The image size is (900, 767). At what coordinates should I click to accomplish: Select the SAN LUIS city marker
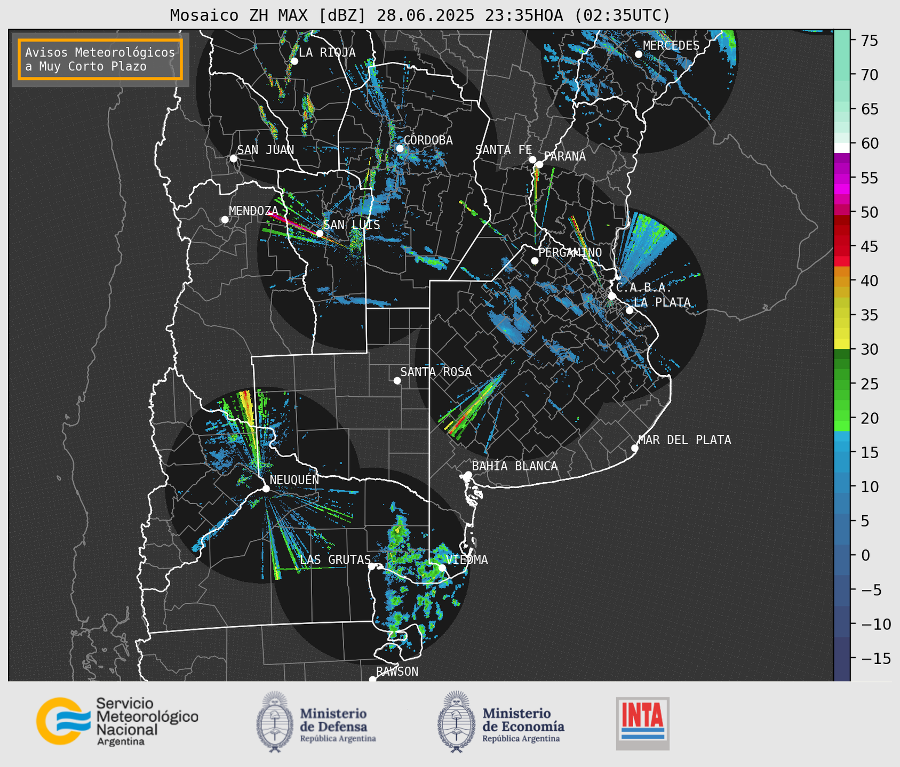tap(319, 234)
